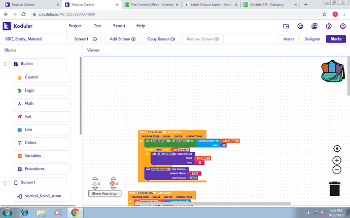Open the project folder icon in header

[286, 26]
